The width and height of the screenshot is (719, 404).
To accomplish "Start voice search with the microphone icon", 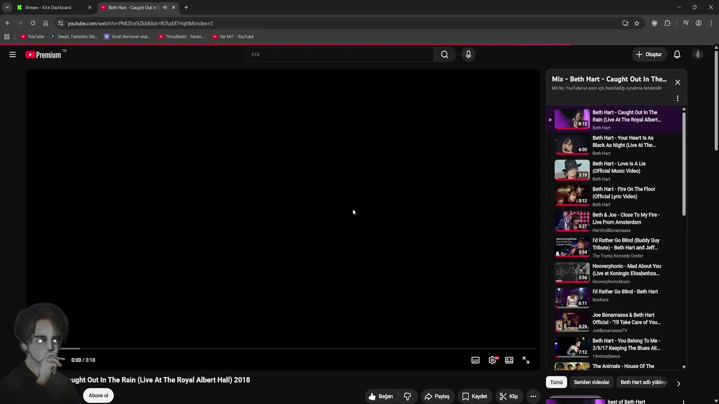I will pos(468,54).
